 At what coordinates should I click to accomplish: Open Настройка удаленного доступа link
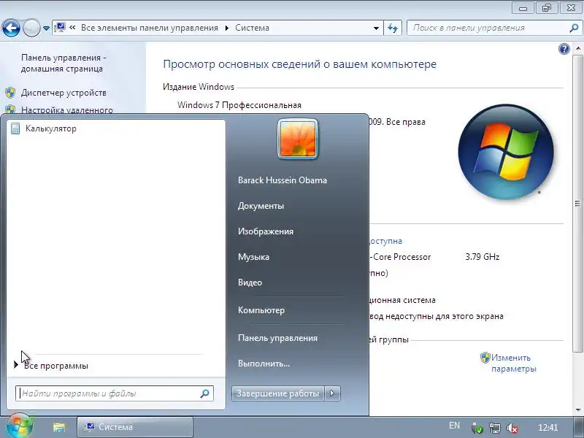point(67,109)
